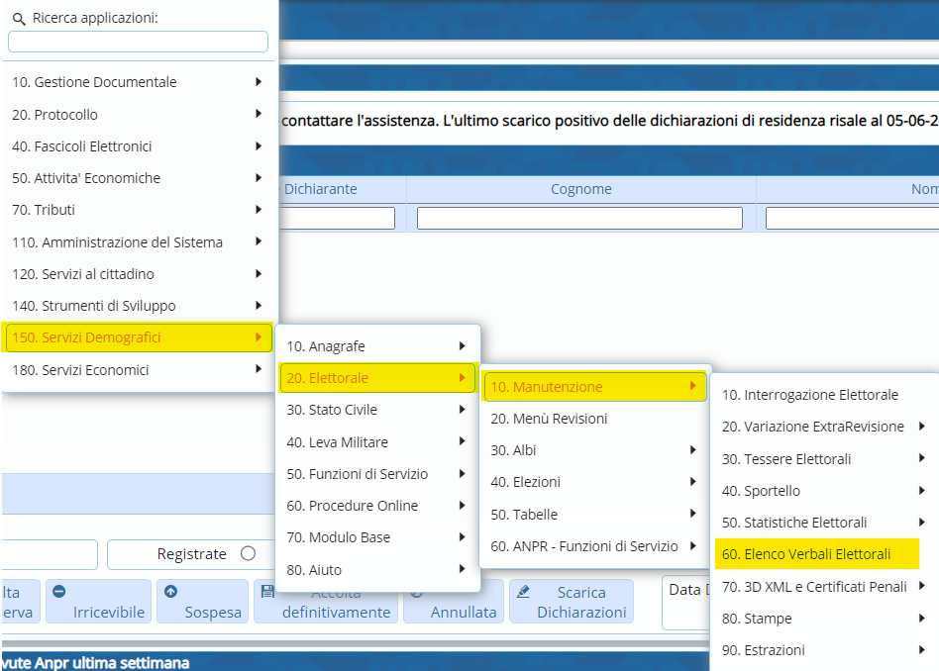Click the Sospesa up-arrow icon
Screen dimensions: 939x671
(170, 591)
